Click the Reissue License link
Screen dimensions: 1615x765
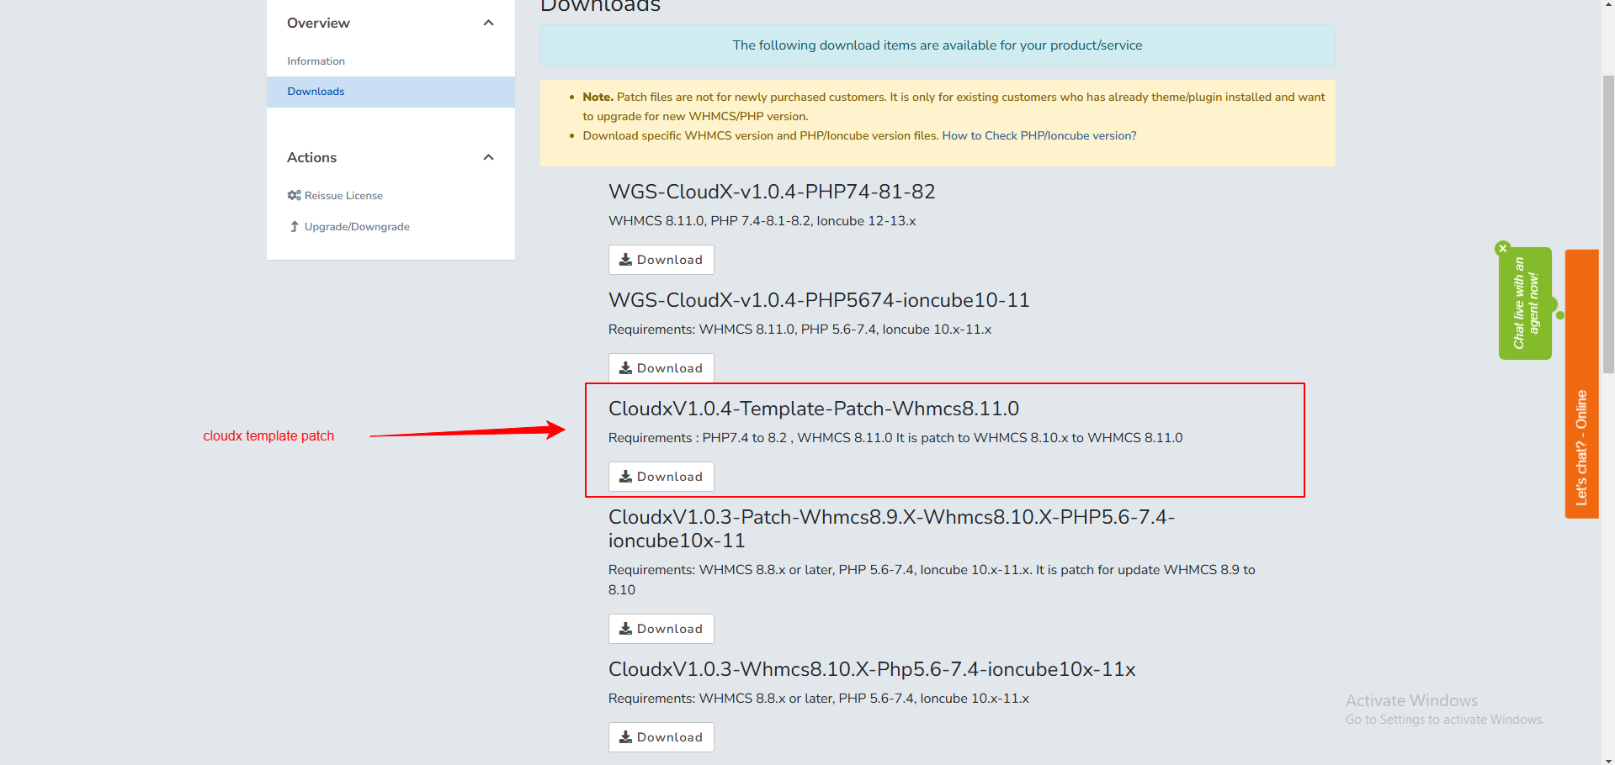(x=343, y=196)
